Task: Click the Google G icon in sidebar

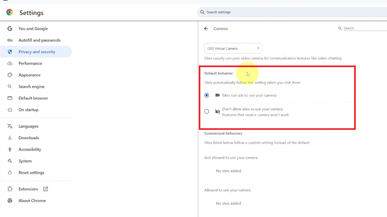Action: (x=10, y=28)
